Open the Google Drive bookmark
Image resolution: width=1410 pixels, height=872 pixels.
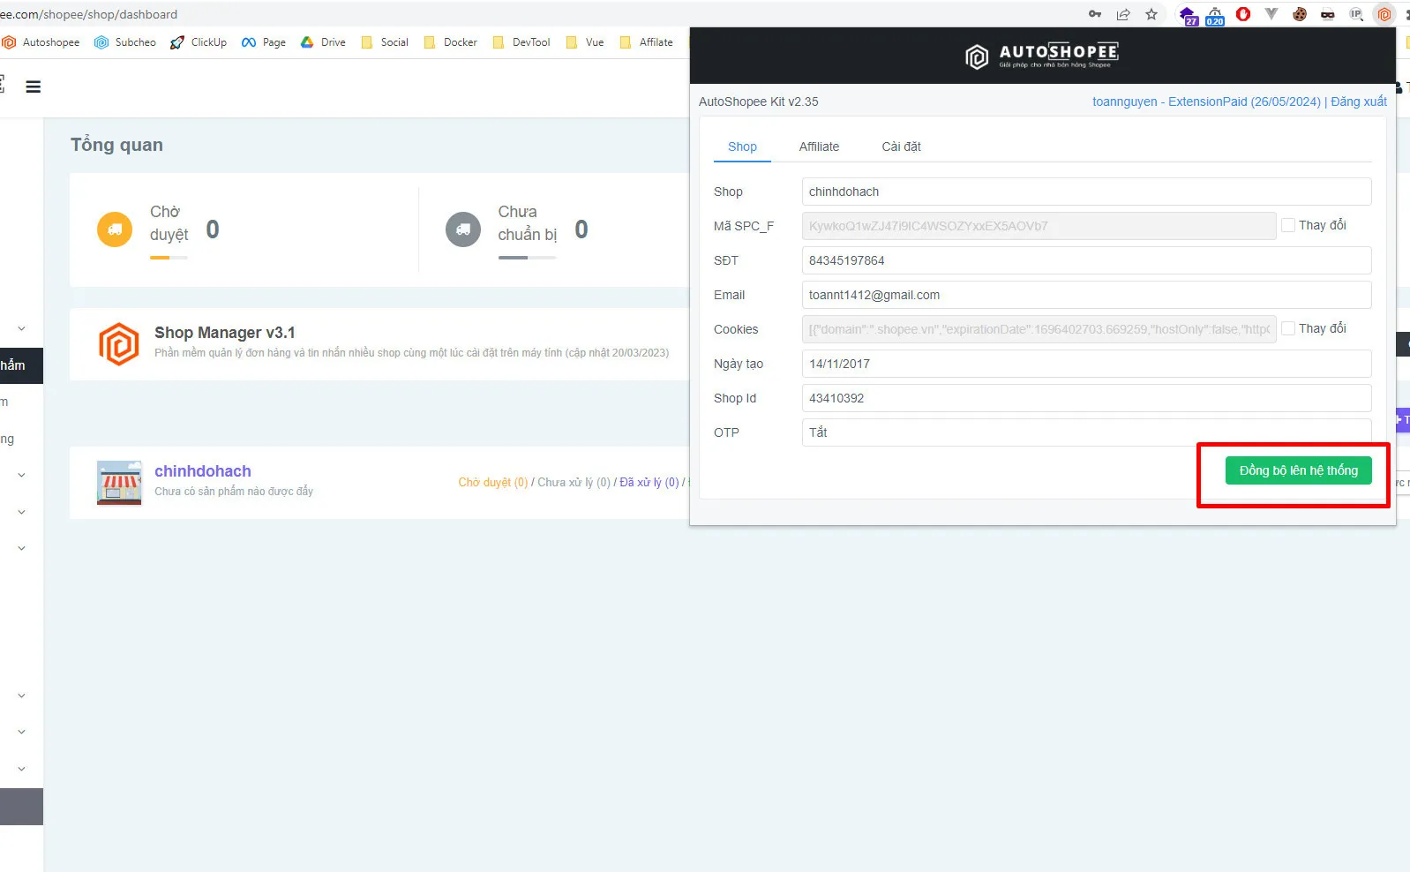[323, 42]
